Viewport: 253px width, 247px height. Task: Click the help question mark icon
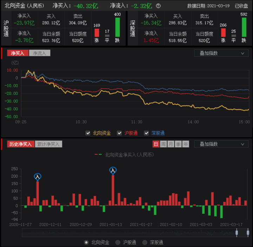(158, 6)
